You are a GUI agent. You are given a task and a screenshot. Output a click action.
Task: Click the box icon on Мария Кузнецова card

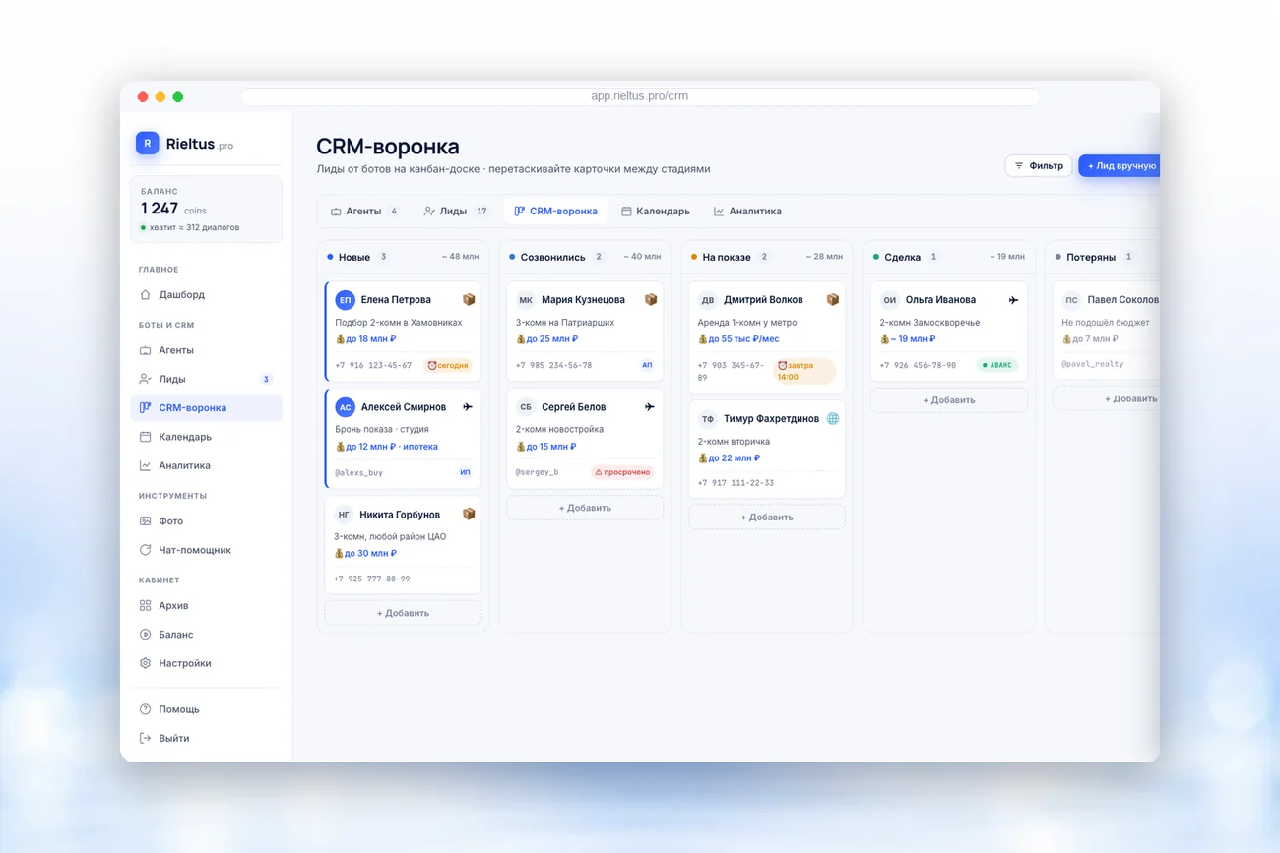point(651,299)
